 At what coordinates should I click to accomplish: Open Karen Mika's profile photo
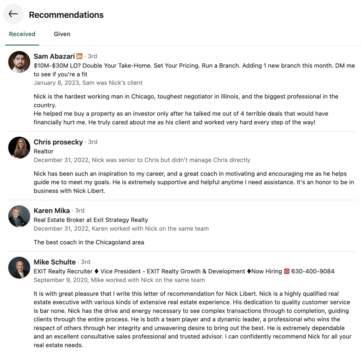click(19, 216)
